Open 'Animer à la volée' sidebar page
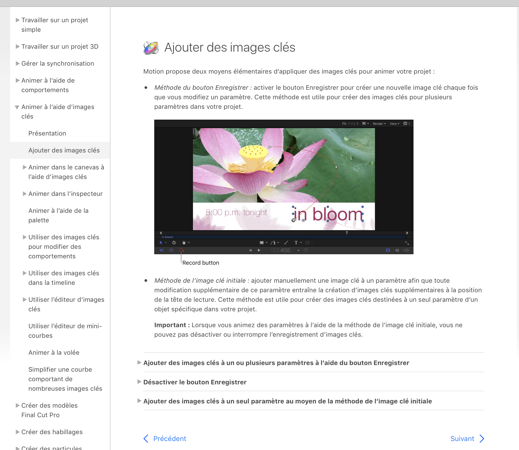This screenshot has height=450, width=519. 54,353
